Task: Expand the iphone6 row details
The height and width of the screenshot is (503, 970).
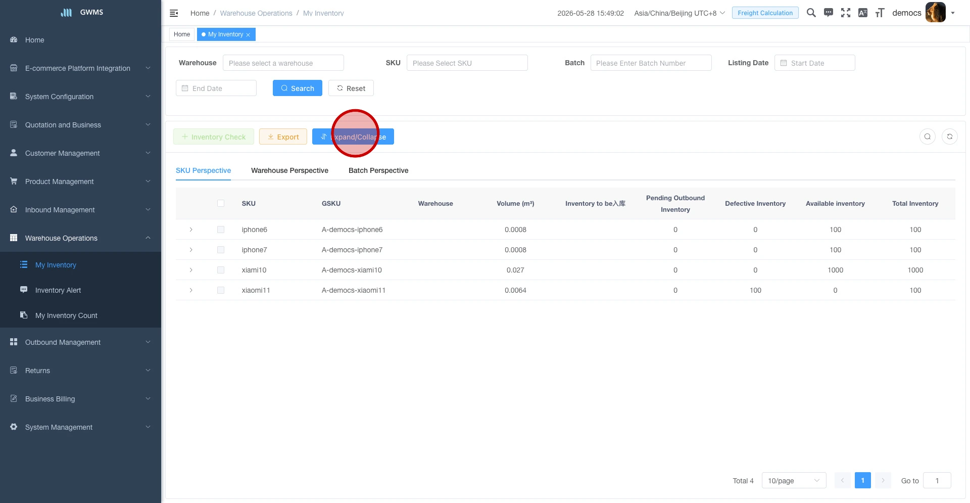Action: 191,230
